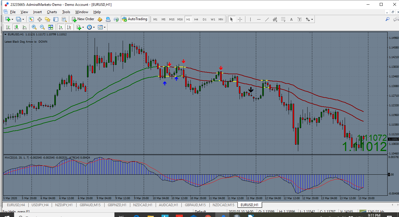Switch to the USDJPY,H4 chart tab
Image resolution: width=399 pixels, height=217 pixels.
40,205
